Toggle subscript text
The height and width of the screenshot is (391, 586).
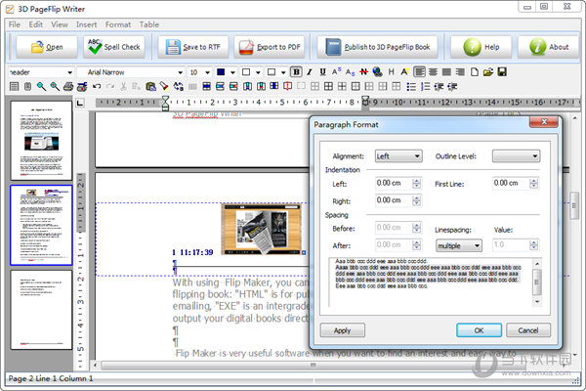tap(350, 72)
